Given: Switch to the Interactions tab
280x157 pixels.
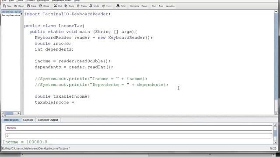Looking at the screenshot, I should click(11, 120).
